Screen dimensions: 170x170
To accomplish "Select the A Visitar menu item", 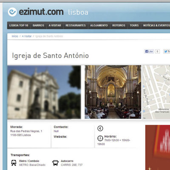I will pos(55,25).
